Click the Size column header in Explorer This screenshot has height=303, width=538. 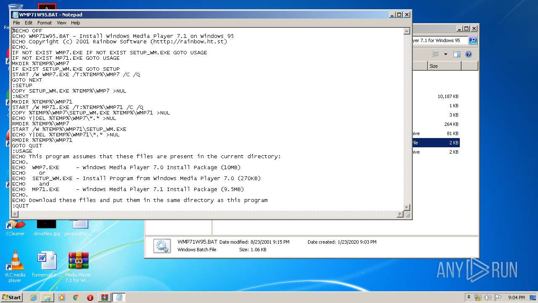pos(444,66)
